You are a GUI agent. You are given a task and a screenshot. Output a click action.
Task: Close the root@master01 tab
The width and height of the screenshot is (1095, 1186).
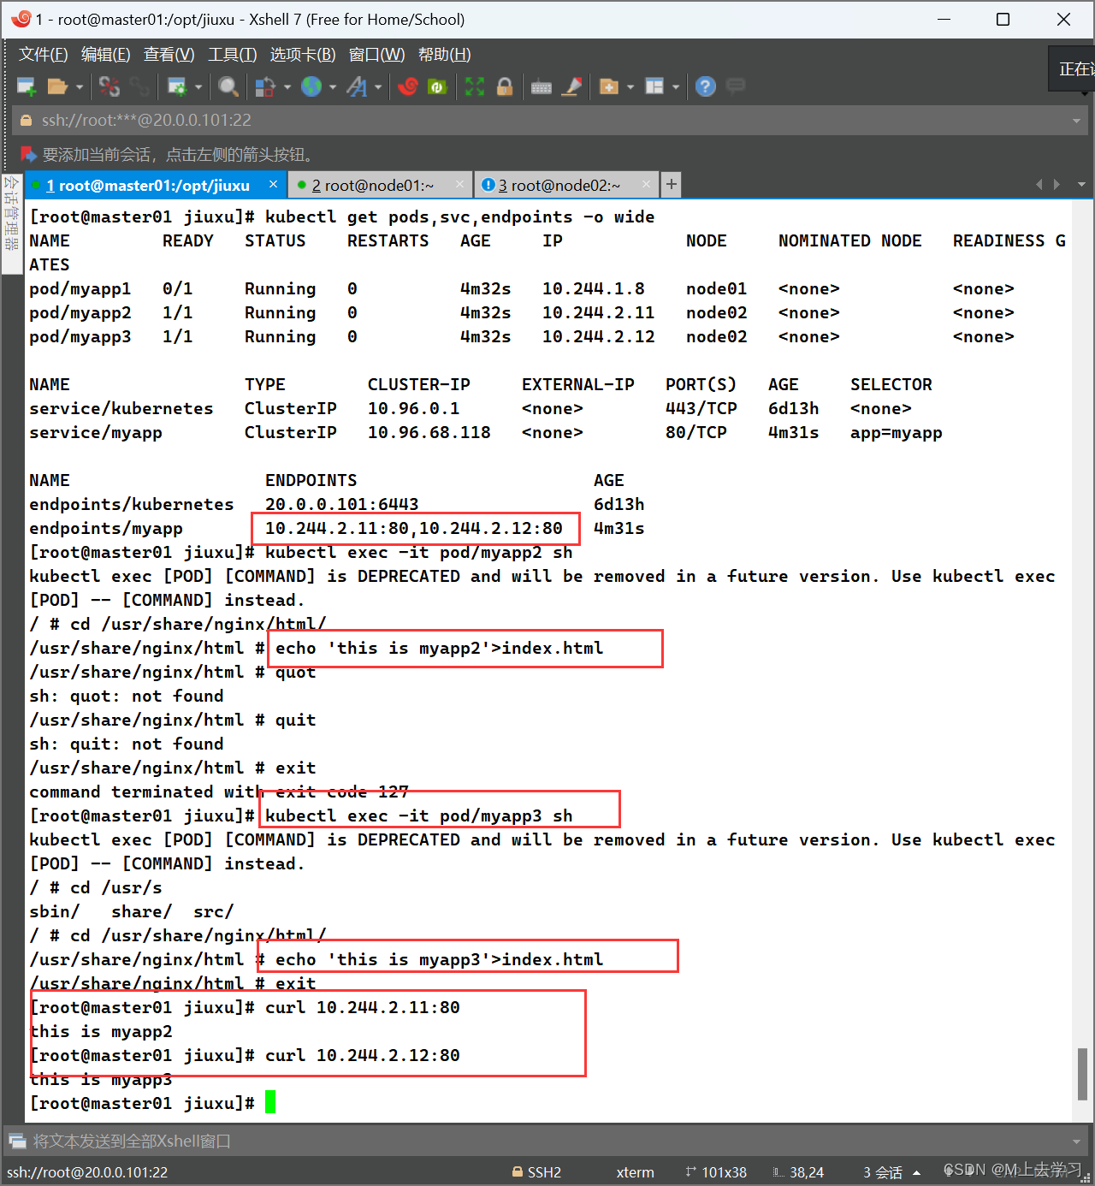(x=273, y=184)
